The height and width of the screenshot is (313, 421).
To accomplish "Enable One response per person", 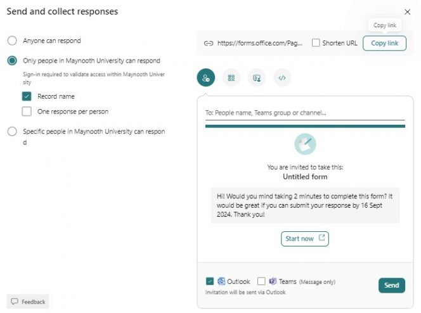I will tap(27, 112).
